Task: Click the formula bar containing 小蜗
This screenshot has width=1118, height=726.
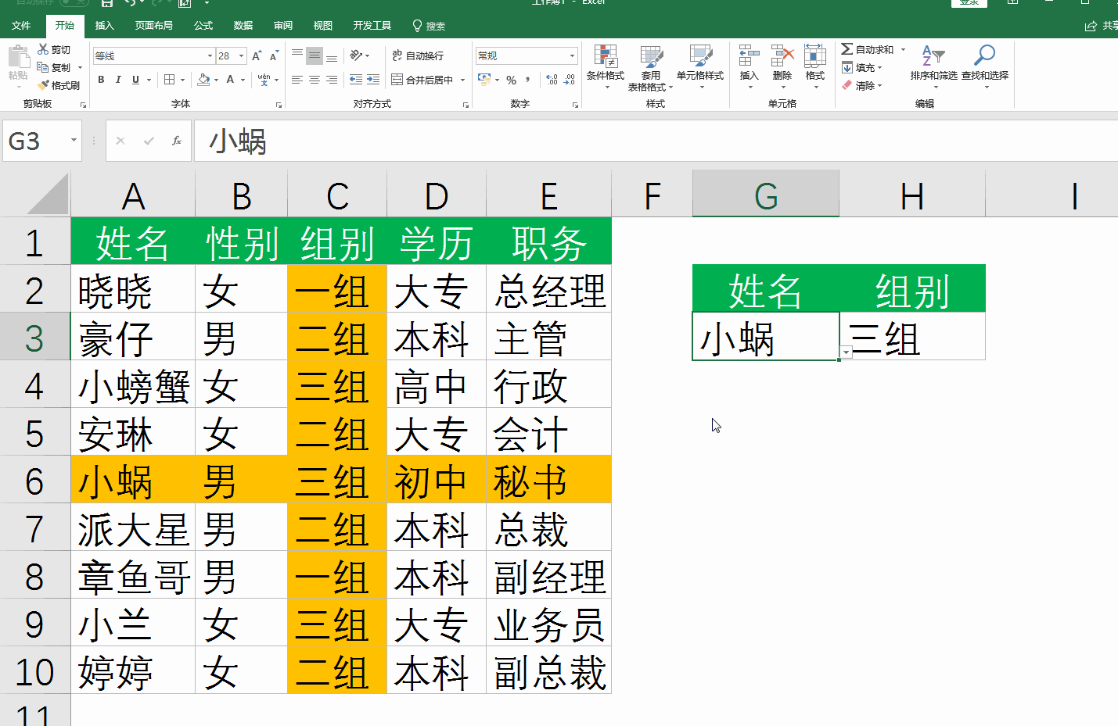Action: [656, 141]
